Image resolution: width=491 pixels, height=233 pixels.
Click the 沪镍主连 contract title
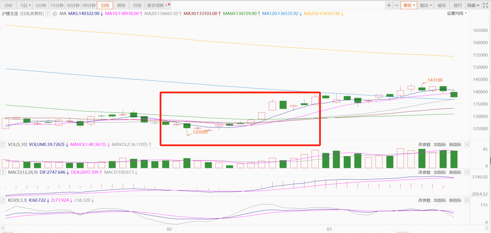11,14
